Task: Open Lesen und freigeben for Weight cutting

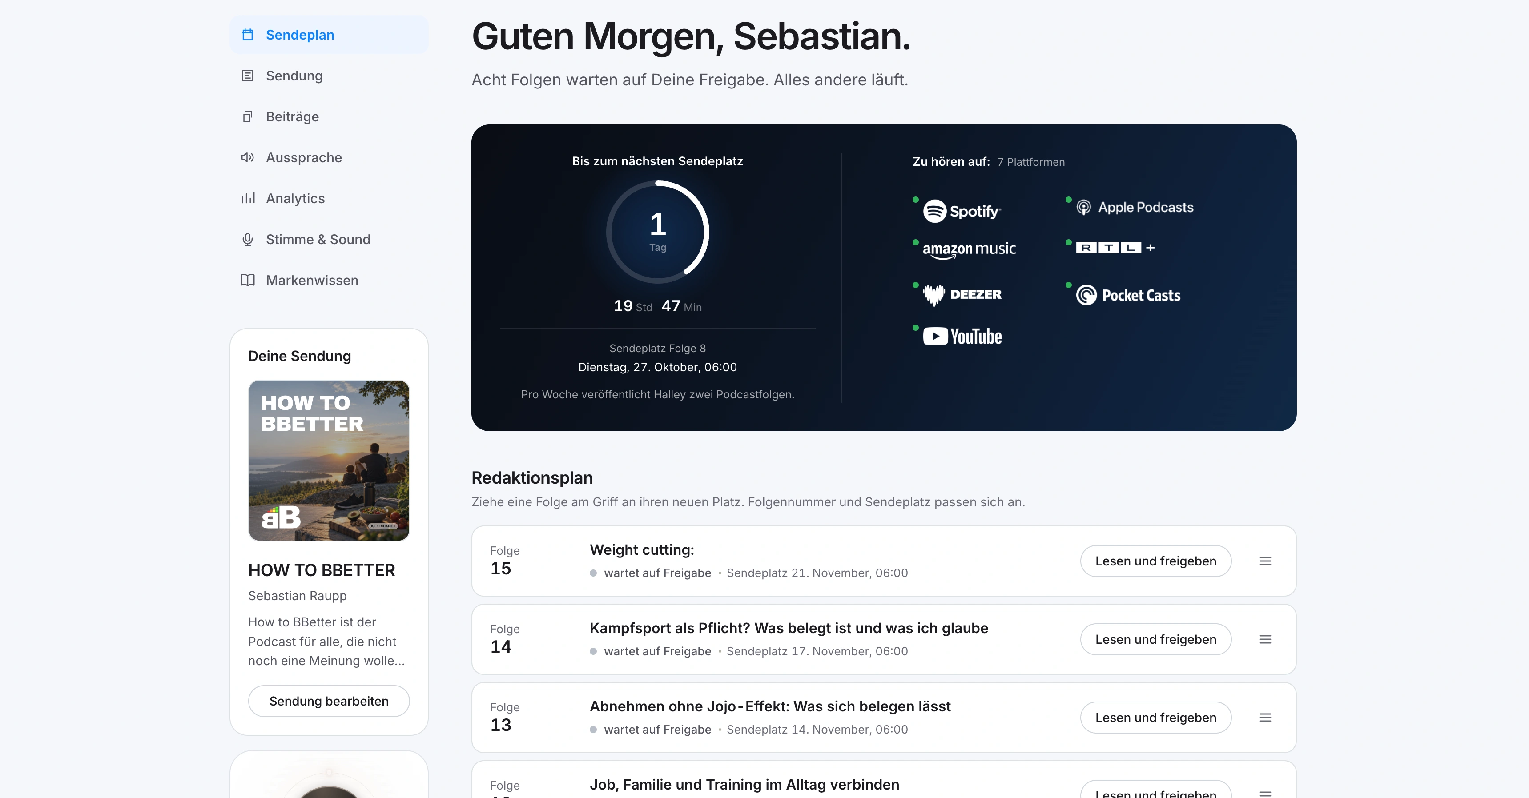Action: pos(1156,561)
